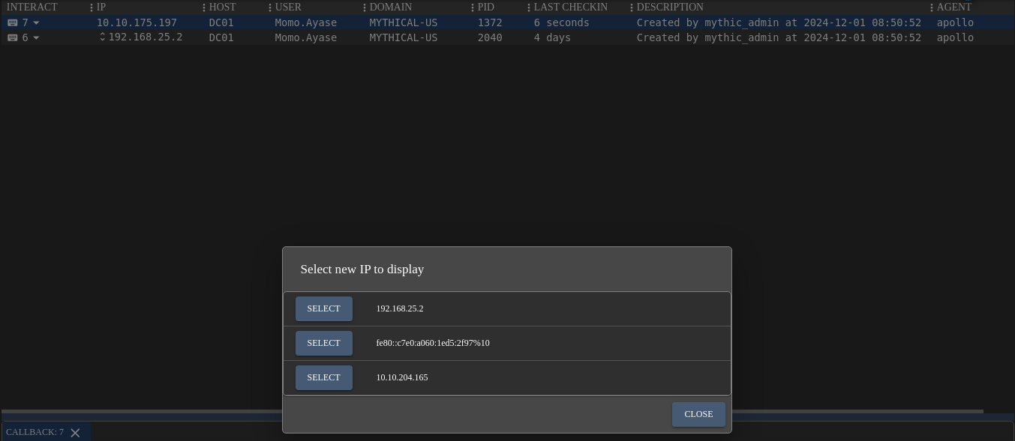Close the Callback: 7 tab
1015x441 pixels.
coord(75,433)
